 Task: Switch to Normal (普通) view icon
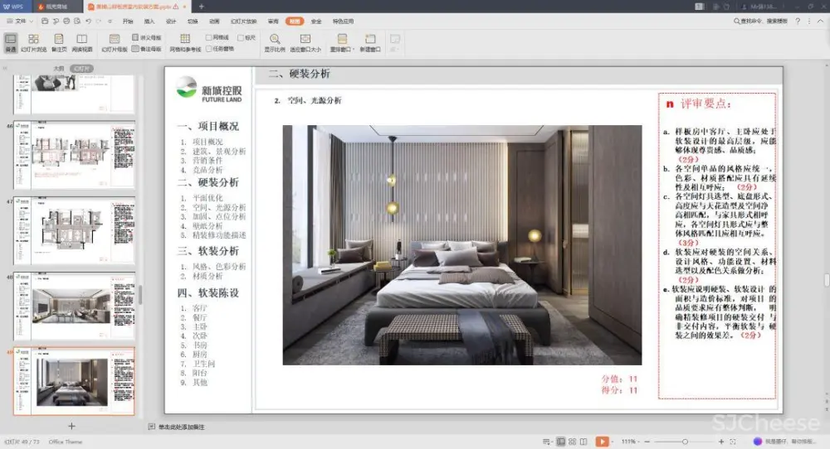coord(10,41)
